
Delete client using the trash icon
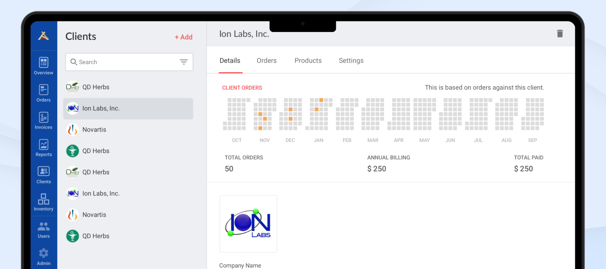click(x=560, y=34)
